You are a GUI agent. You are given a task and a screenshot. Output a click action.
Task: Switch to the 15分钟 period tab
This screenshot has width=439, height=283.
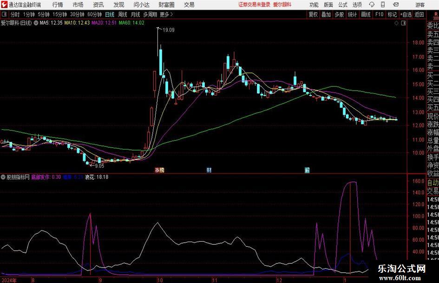(60, 14)
